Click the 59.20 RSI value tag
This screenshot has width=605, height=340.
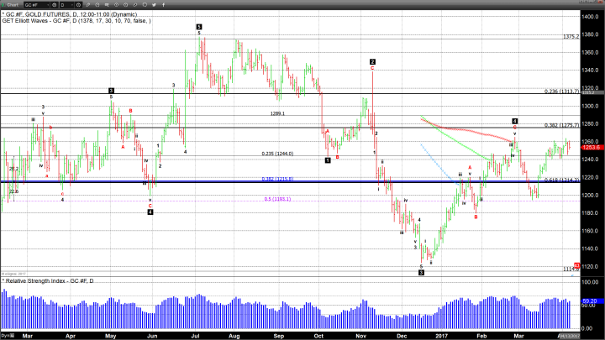(588, 301)
